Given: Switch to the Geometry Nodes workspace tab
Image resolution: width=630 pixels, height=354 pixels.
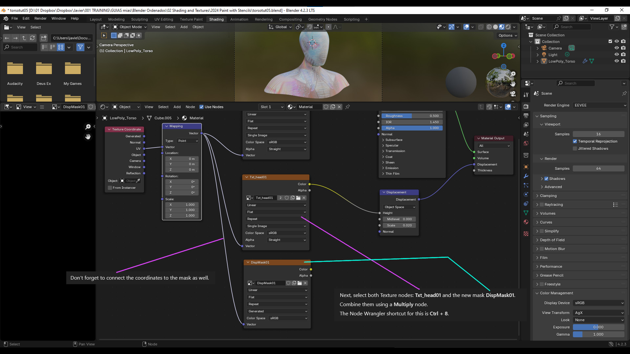Looking at the screenshot, I should [x=323, y=19].
